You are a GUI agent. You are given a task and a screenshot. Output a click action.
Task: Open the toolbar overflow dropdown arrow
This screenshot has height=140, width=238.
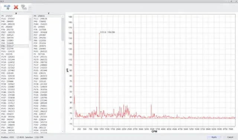30,7
